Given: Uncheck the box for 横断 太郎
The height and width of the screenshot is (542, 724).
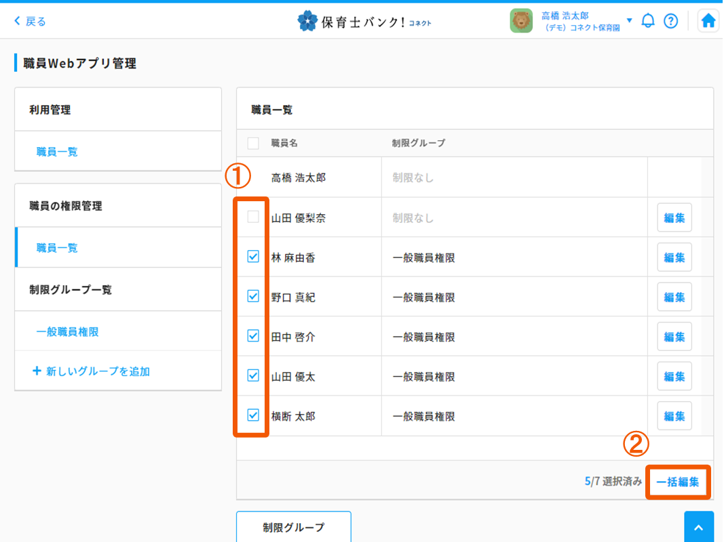Looking at the screenshot, I should 253,415.
